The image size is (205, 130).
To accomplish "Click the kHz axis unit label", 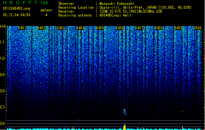I will 3,26.
